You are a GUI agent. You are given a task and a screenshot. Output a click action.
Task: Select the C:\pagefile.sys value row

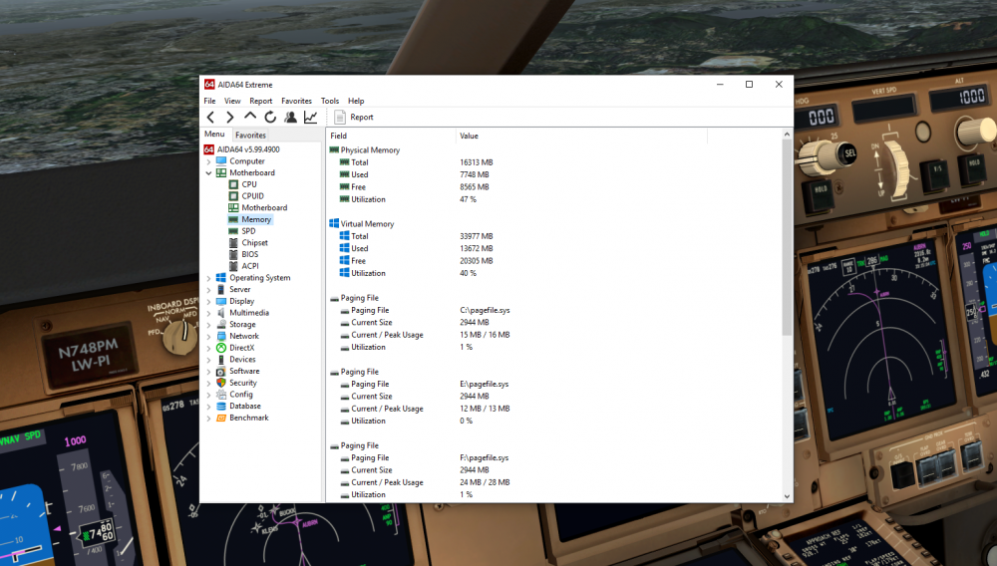485,311
